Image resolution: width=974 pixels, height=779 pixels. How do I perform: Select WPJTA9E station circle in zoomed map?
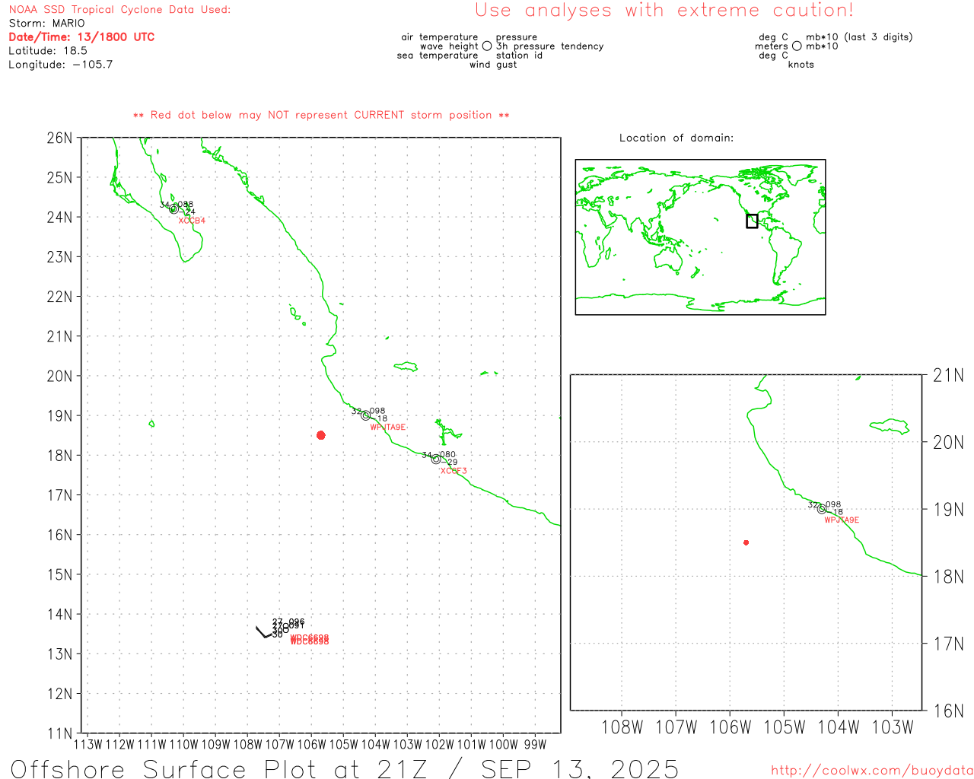coord(822,509)
